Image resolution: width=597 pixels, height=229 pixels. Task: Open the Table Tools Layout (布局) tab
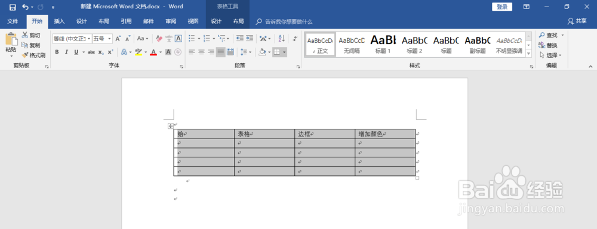coord(238,21)
